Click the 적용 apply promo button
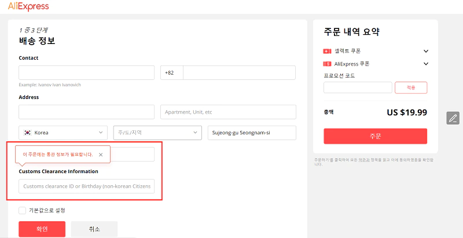Image resolution: width=463 pixels, height=238 pixels. [411, 87]
